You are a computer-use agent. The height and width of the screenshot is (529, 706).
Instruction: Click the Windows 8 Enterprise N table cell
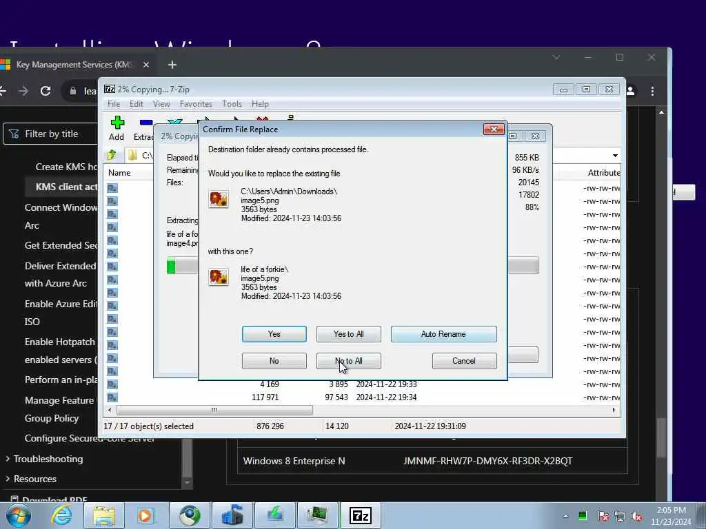(294, 461)
